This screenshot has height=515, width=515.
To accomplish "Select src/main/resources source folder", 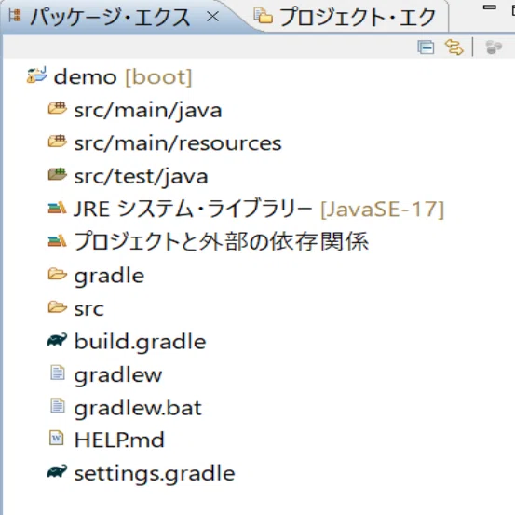I will (178, 143).
